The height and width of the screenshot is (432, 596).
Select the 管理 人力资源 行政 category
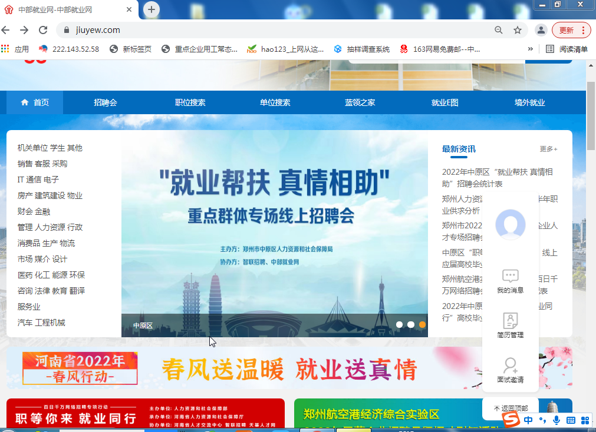pyautogui.click(x=50, y=227)
